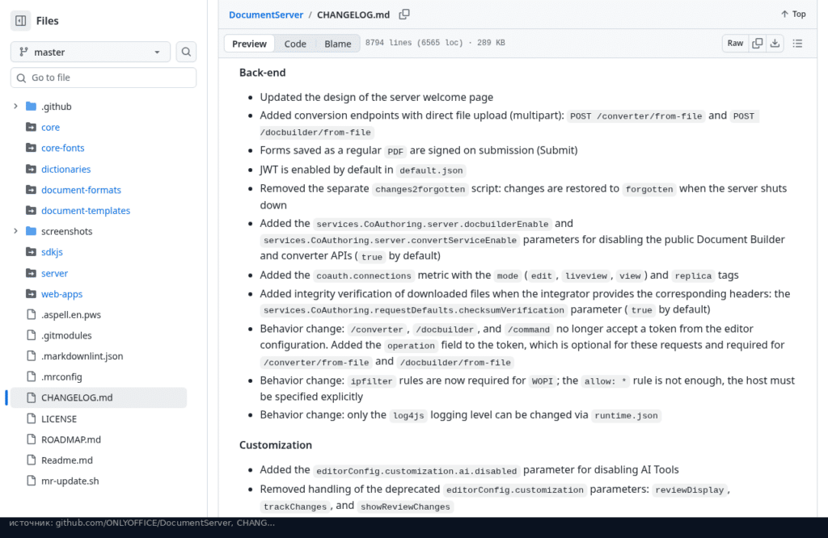The width and height of the screenshot is (828, 538).
Task: Go to DocumentServer breadcrumb link
Action: click(x=266, y=15)
